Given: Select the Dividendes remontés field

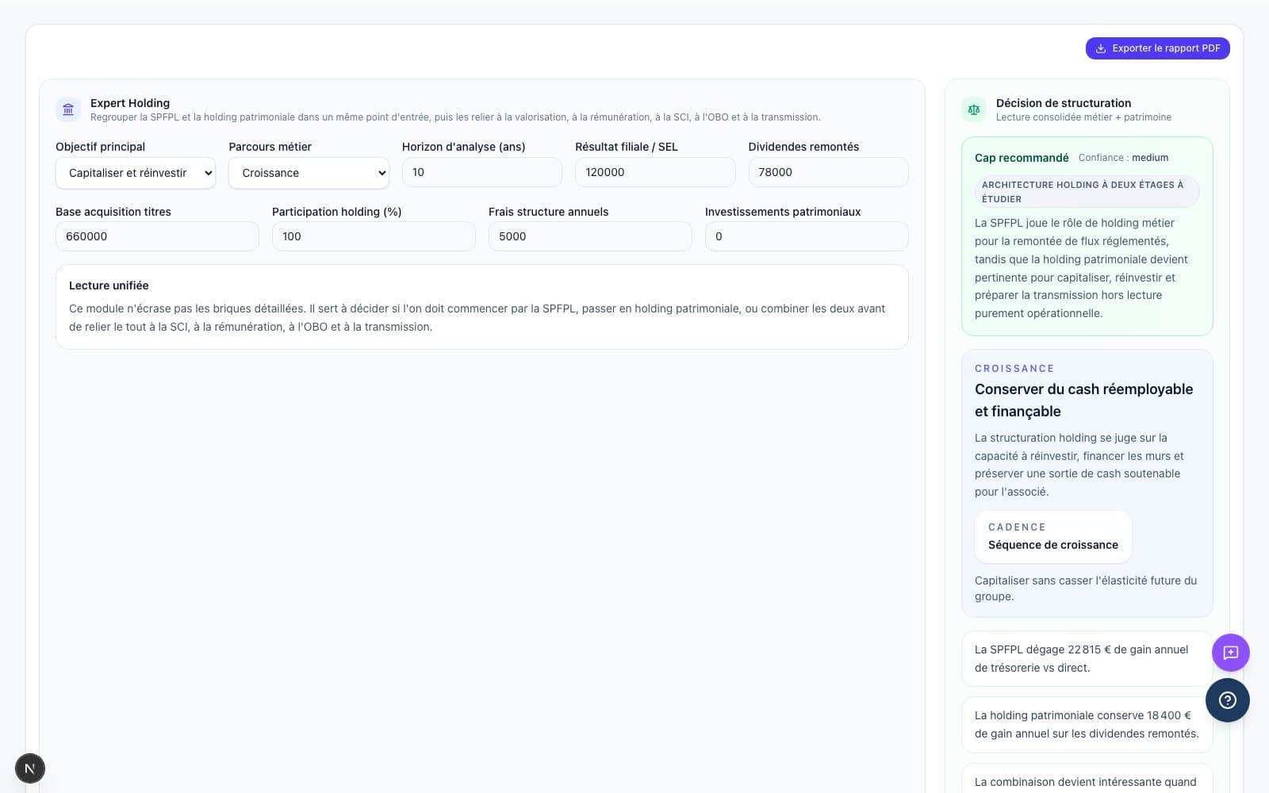Looking at the screenshot, I should [x=827, y=172].
